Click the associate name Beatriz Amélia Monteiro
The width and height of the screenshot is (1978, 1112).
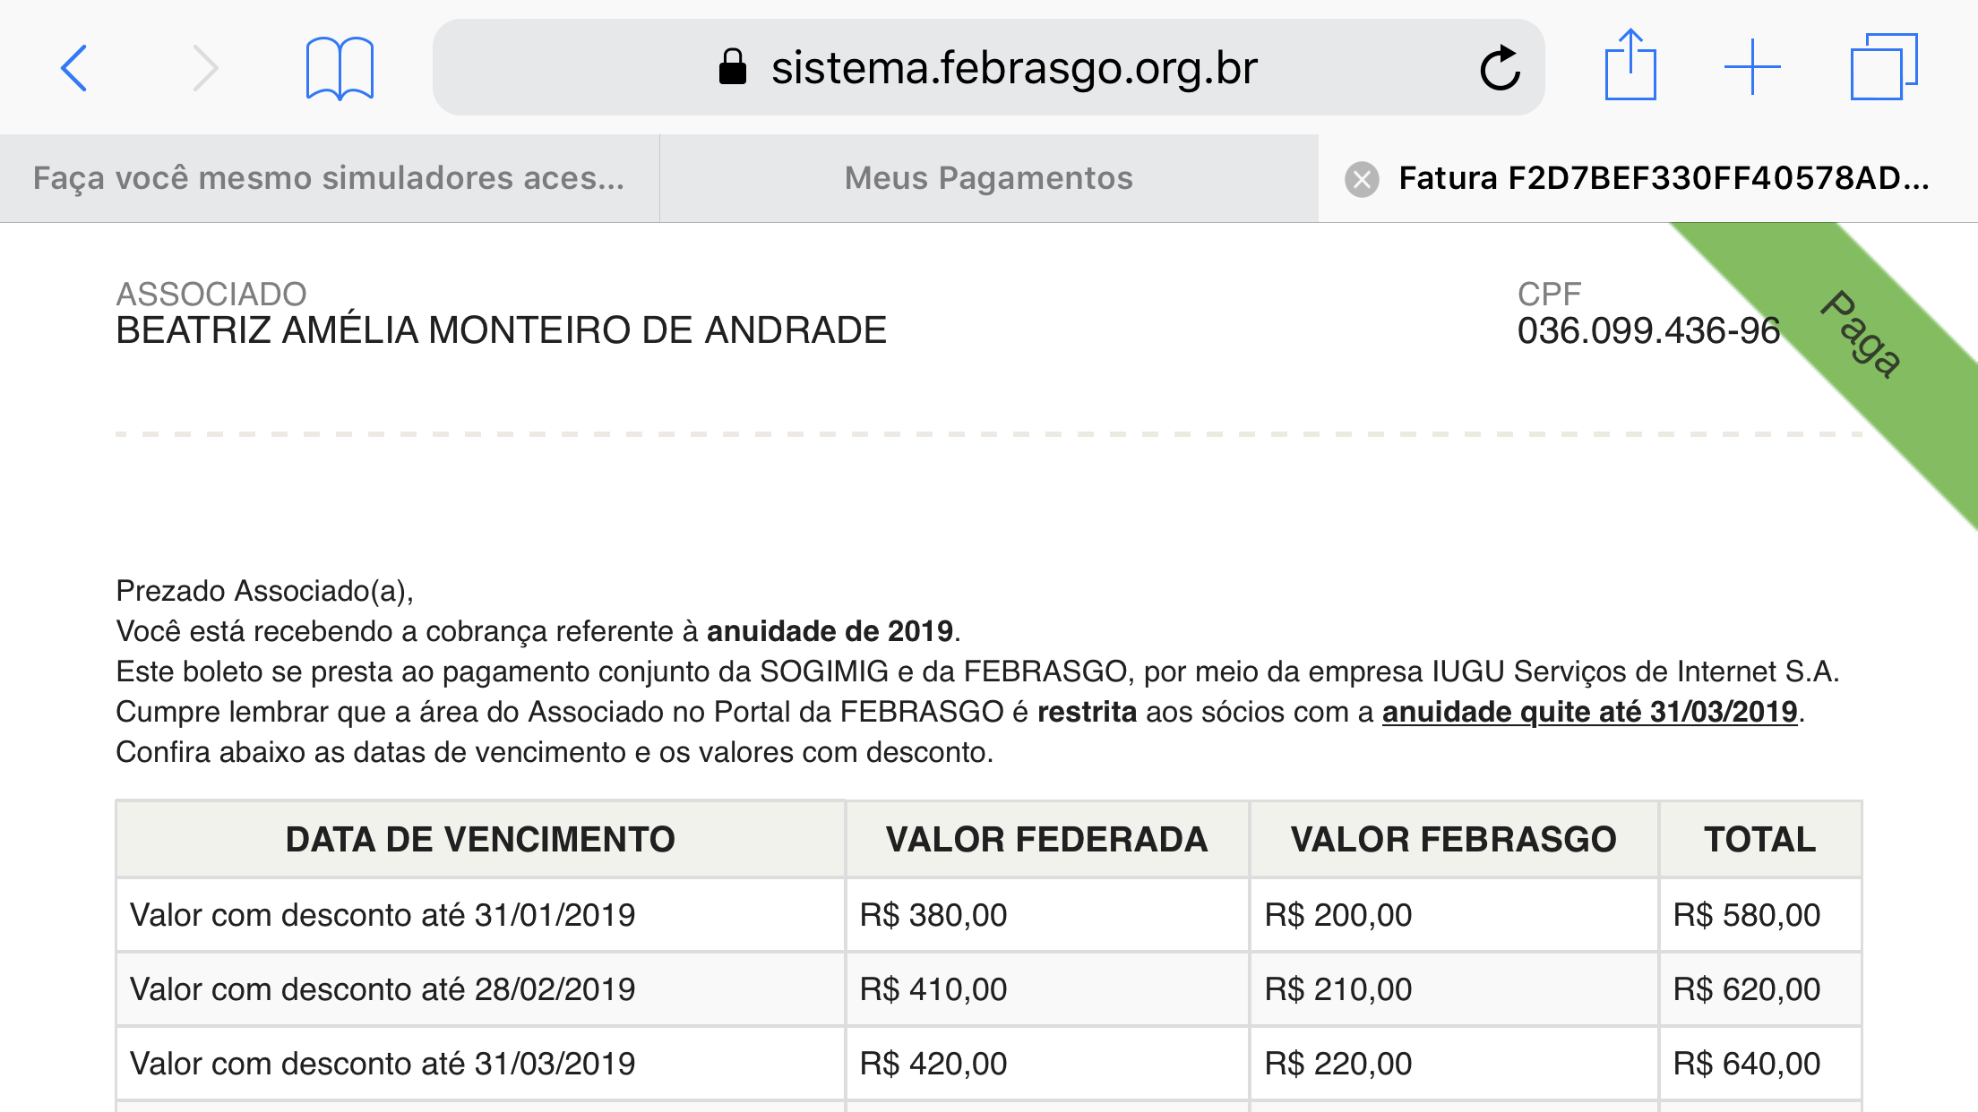[501, 330]
